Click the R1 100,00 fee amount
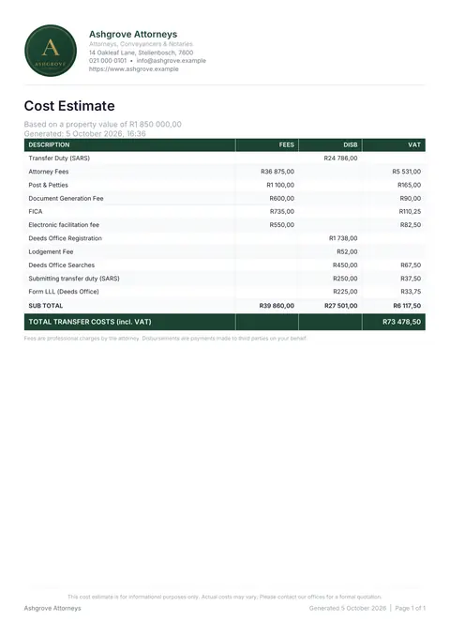The image size is (450, 636). pos(280,185)
